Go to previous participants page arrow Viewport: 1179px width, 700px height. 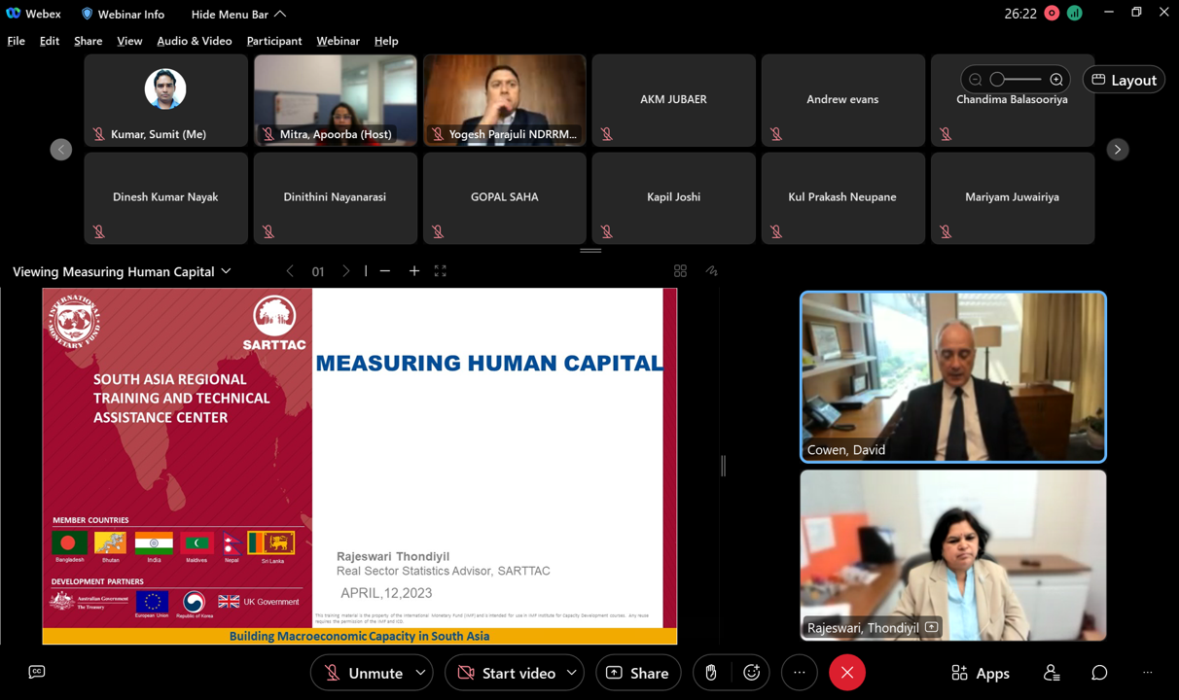(x=61, y=149)
